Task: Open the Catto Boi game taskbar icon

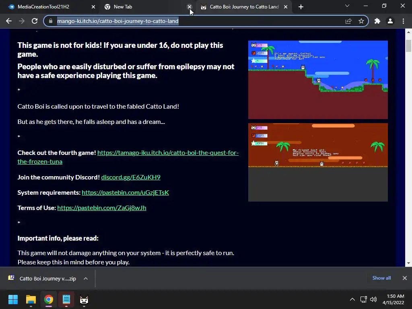Action: tap(84, 299)
